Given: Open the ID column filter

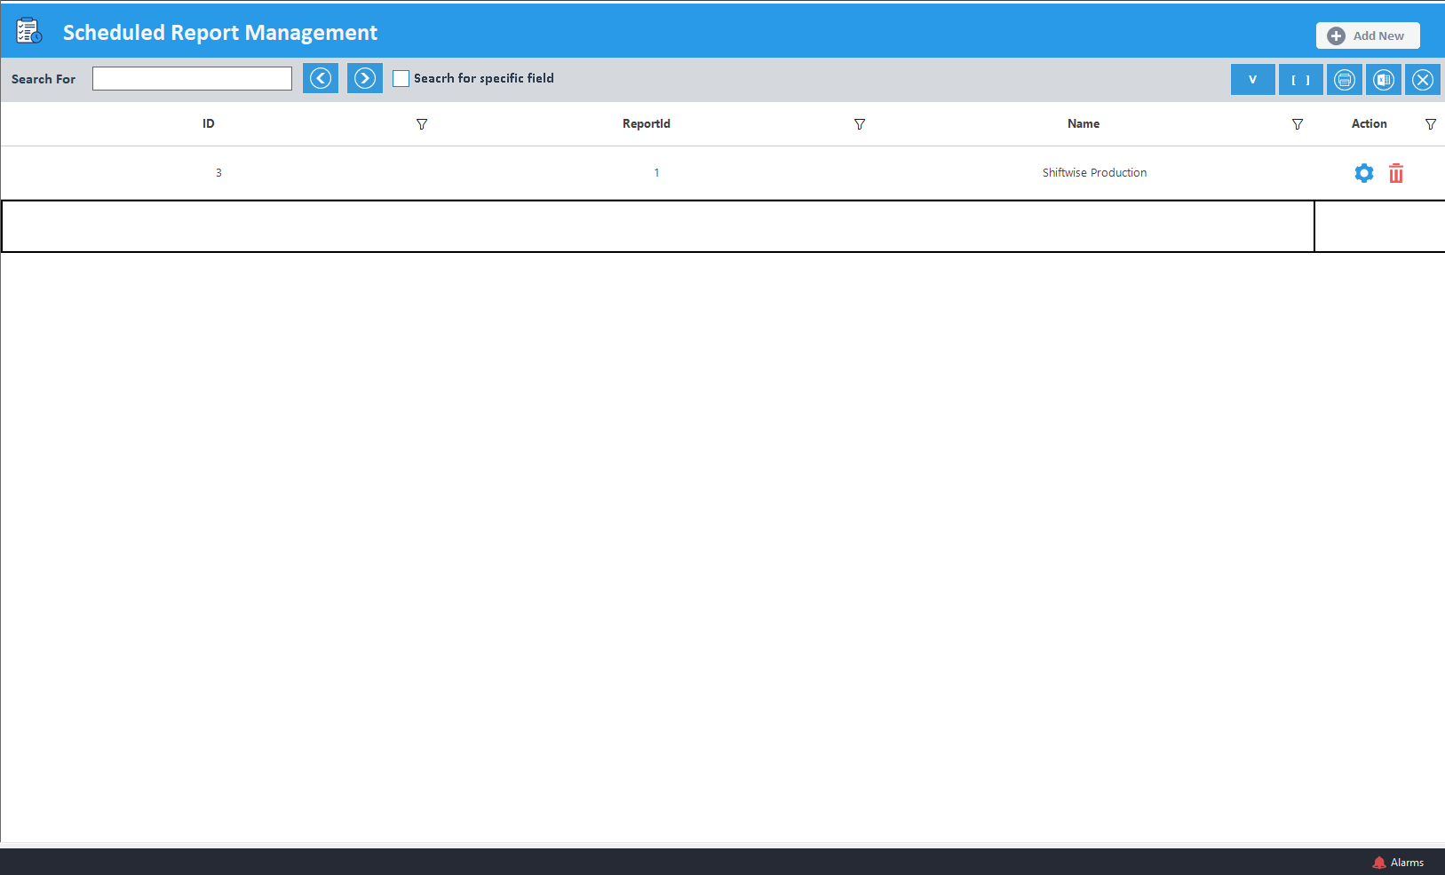Looking at the screenshot, I should click(422, 124).
